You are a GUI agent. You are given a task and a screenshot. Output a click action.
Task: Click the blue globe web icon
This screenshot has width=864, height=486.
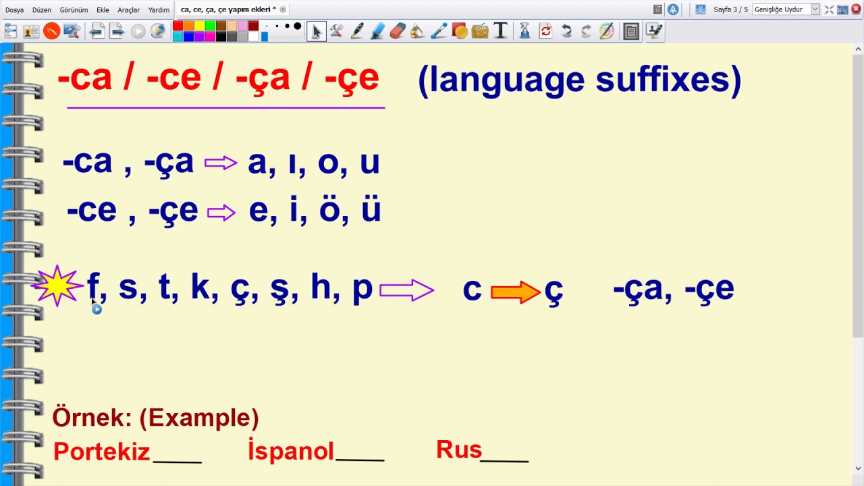click(x=158, y=31)
